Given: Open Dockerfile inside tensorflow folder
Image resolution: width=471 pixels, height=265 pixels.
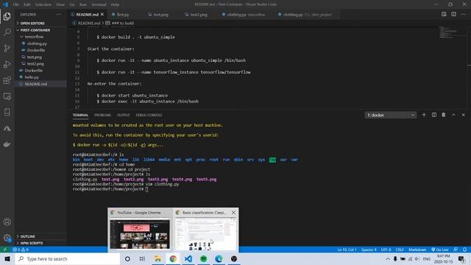Looking at the screenshot, I should [x=36, y=50].
